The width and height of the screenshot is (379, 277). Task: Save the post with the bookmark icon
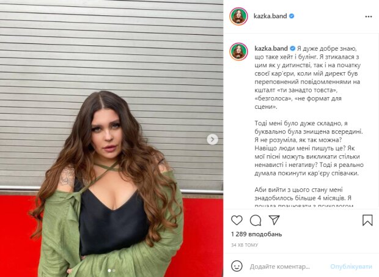(x=367, y=220)
